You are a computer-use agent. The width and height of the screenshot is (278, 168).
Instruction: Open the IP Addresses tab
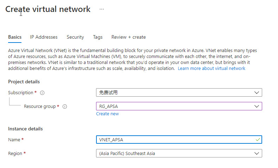44,37
